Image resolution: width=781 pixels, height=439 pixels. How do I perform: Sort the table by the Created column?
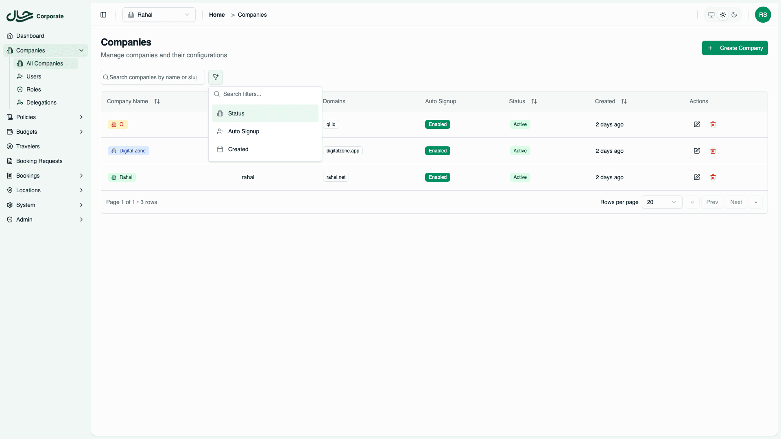pos(624,101)
